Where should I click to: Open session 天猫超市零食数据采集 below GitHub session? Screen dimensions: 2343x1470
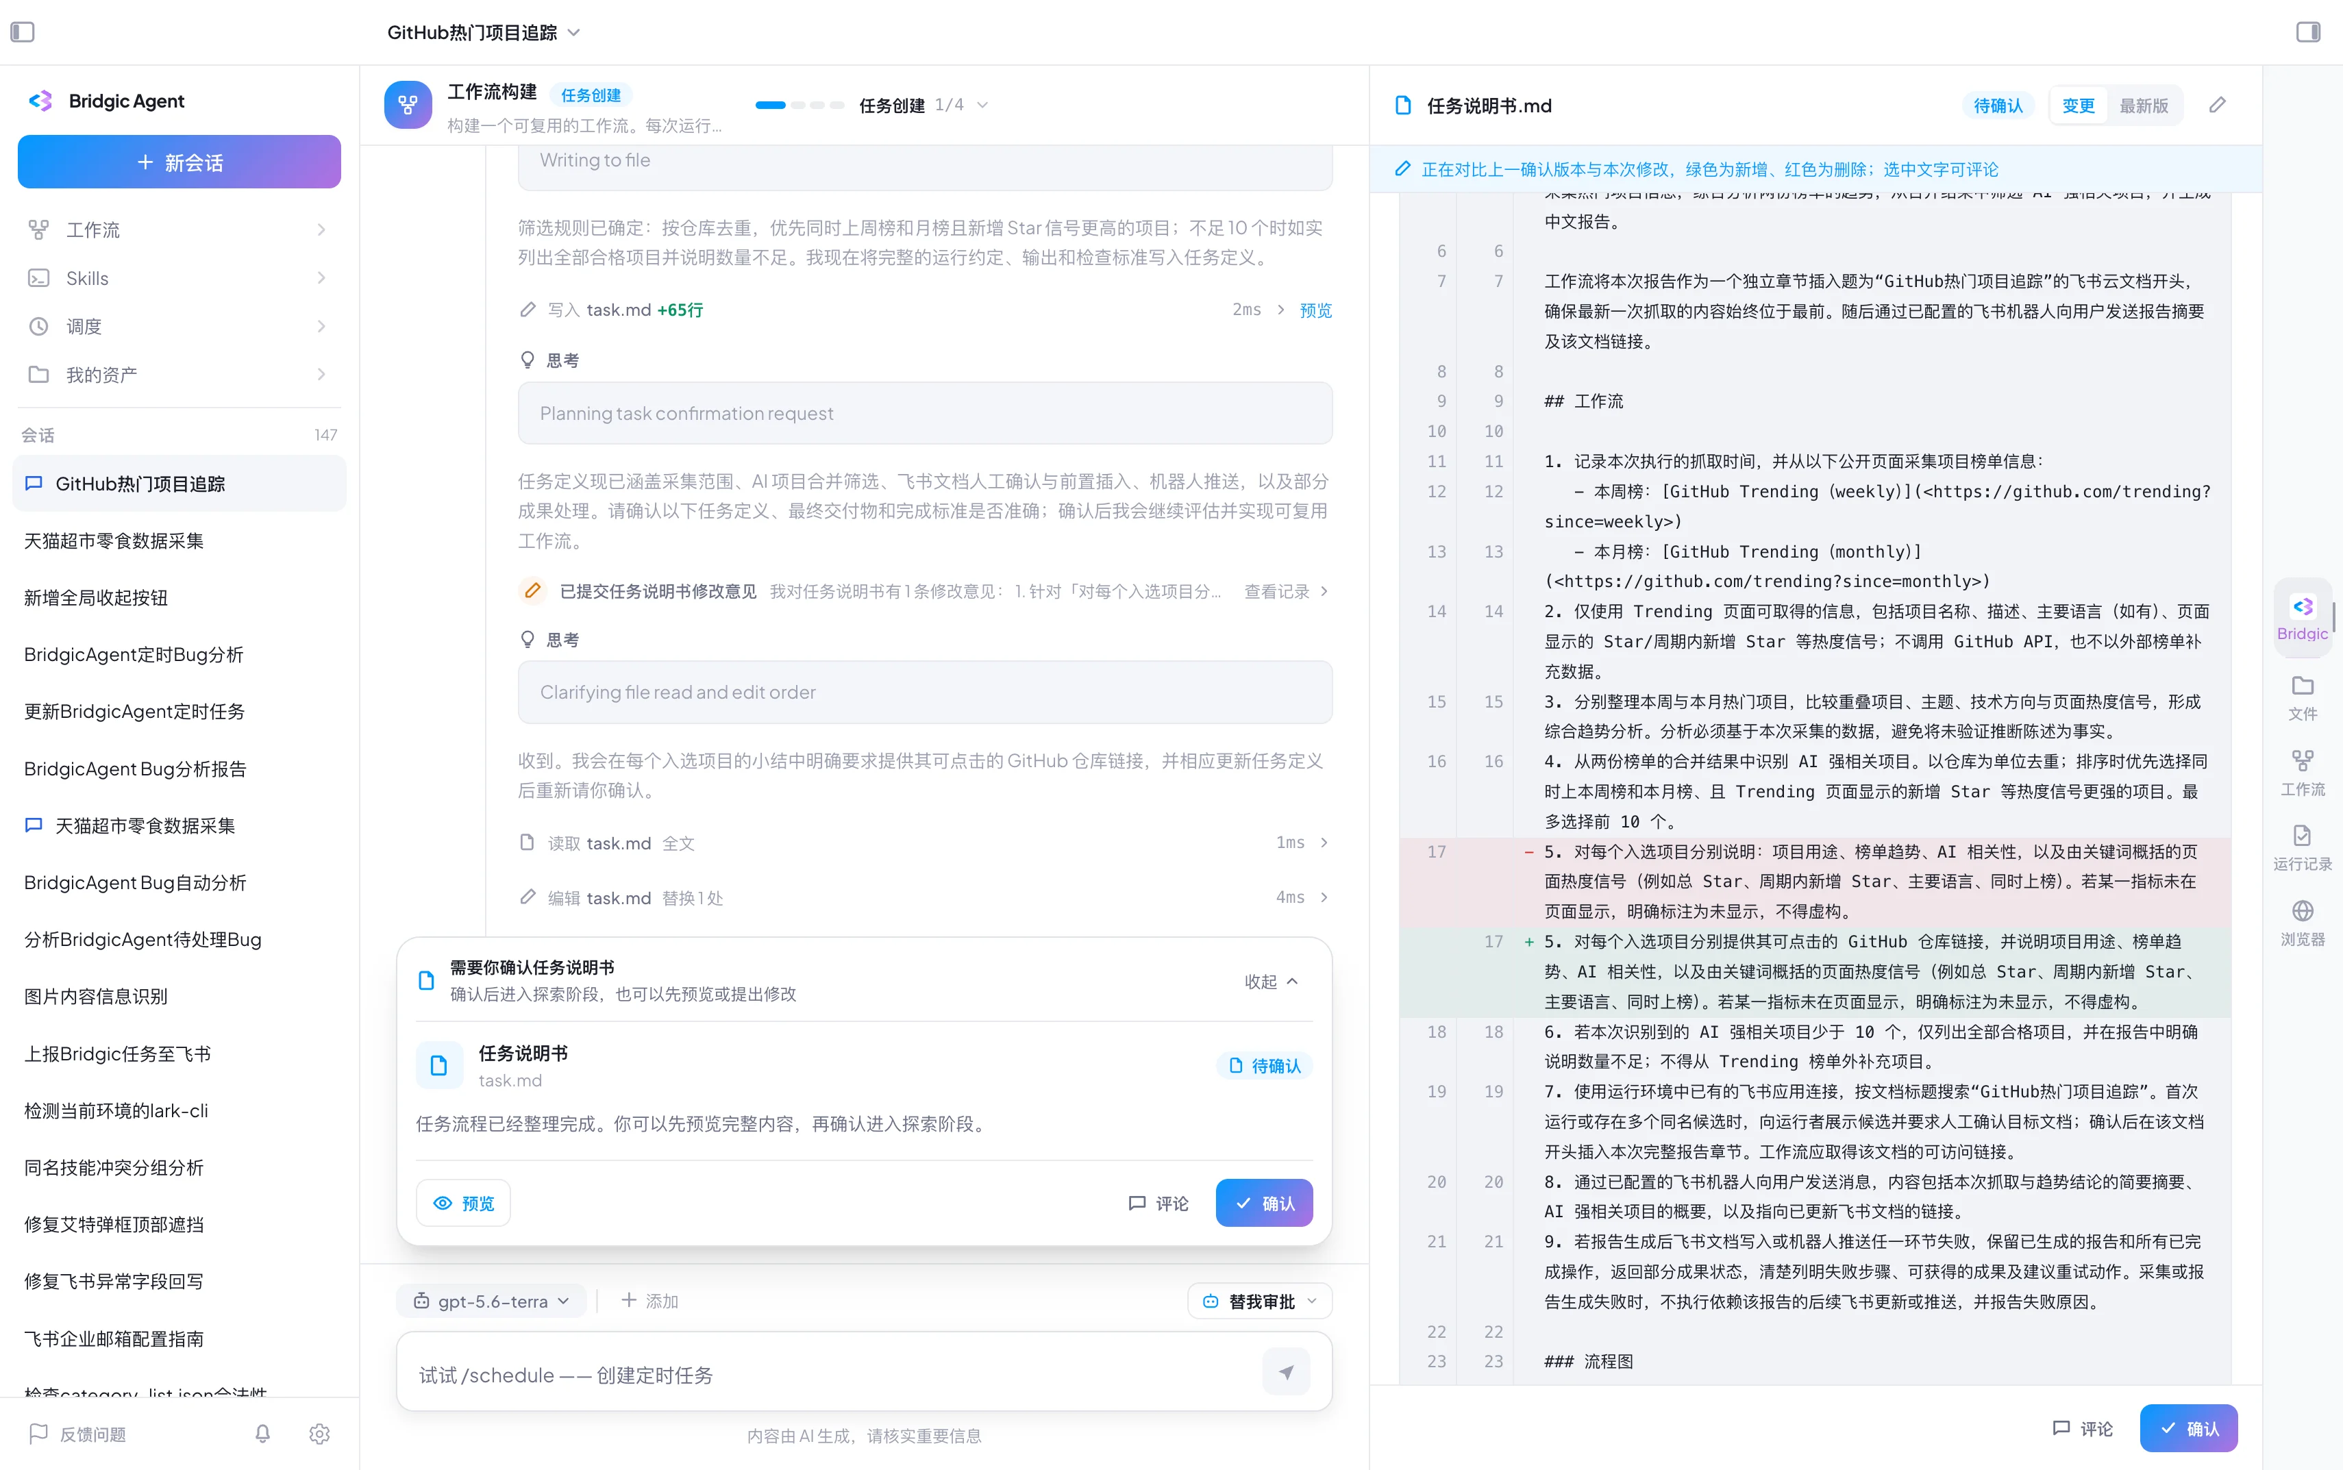(179, 540)
